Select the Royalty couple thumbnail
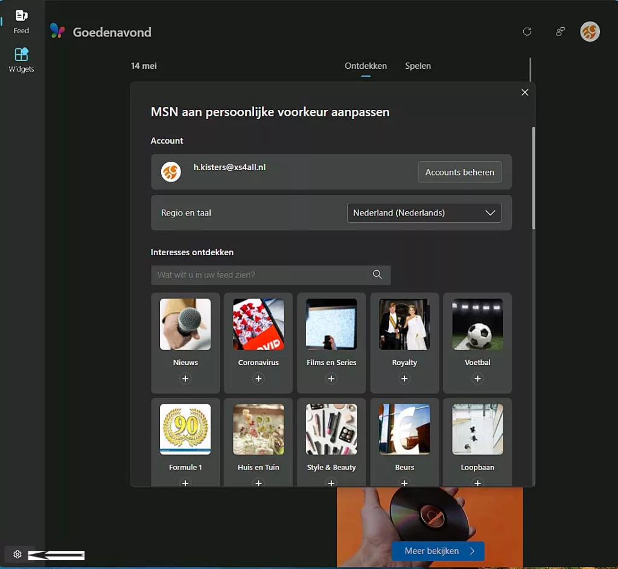 click(404, 324)
